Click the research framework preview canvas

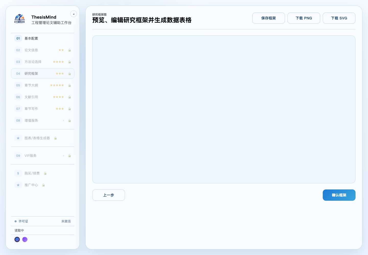(x=224, y=109)
